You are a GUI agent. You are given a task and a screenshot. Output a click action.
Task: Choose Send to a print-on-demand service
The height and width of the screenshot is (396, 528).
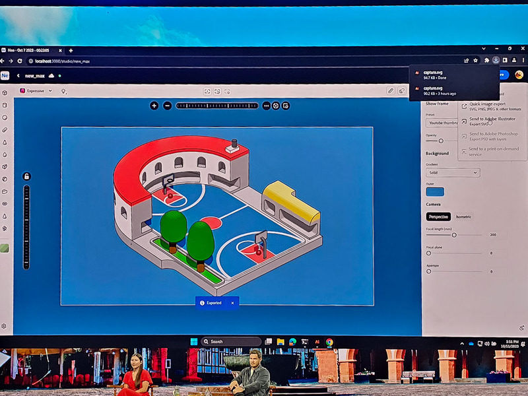pyautogui.click(x=491, y=152)
